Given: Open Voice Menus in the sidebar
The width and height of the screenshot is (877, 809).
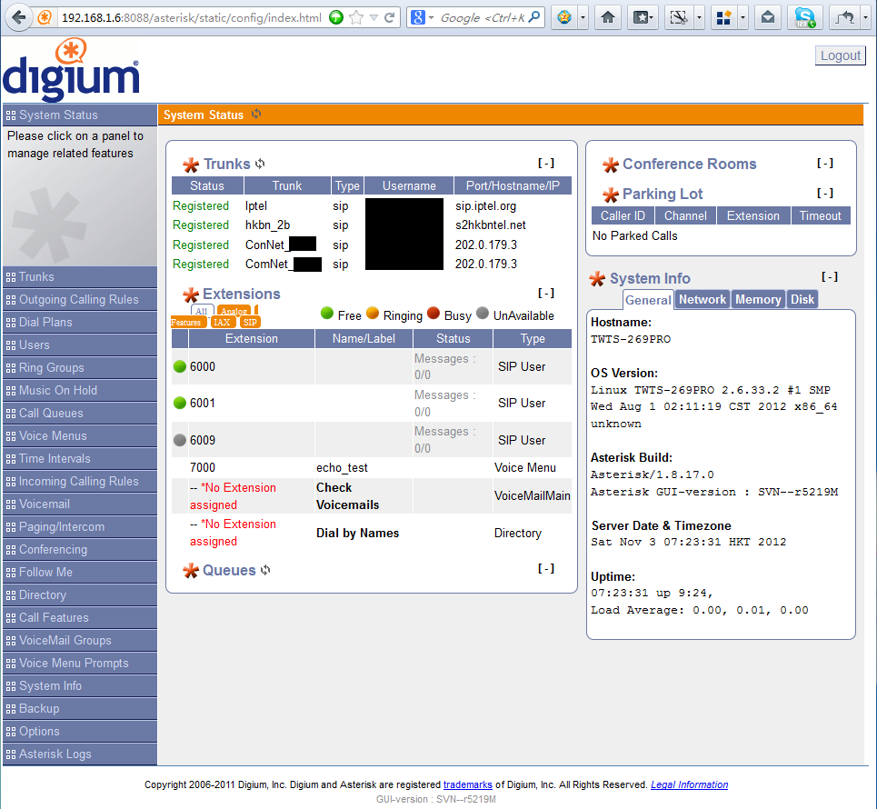Looking at the screenshot, I should pyautogui.click(x=80, y=435).
